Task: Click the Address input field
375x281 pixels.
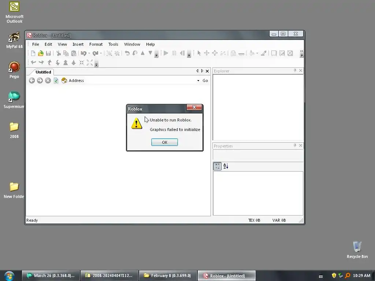Action: pyautogui.click(x=140, y=80)
